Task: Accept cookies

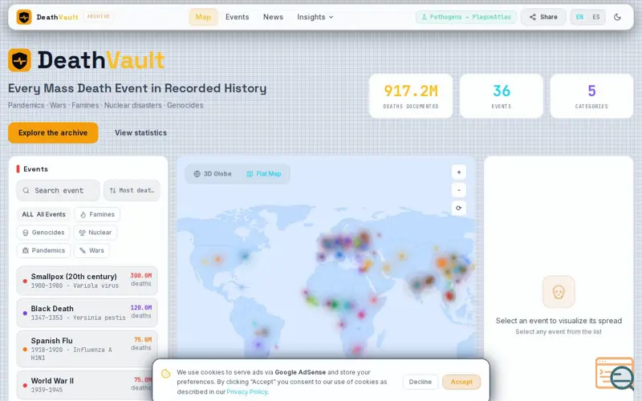Action: tap(461, 382)
